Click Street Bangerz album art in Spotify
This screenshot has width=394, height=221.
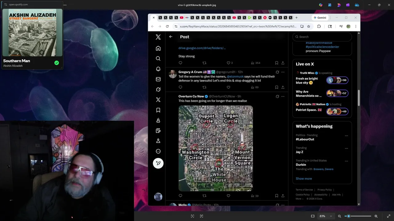[32, 33]
